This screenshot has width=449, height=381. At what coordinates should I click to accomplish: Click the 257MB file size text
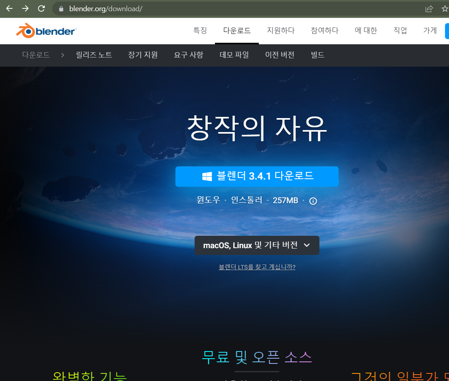pos(286,200)
